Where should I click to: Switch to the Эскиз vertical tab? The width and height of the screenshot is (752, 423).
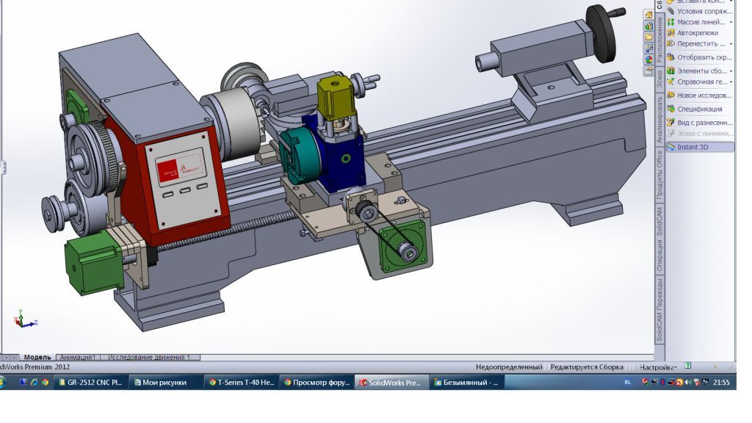pyautogui.click(x=660, y=79)
